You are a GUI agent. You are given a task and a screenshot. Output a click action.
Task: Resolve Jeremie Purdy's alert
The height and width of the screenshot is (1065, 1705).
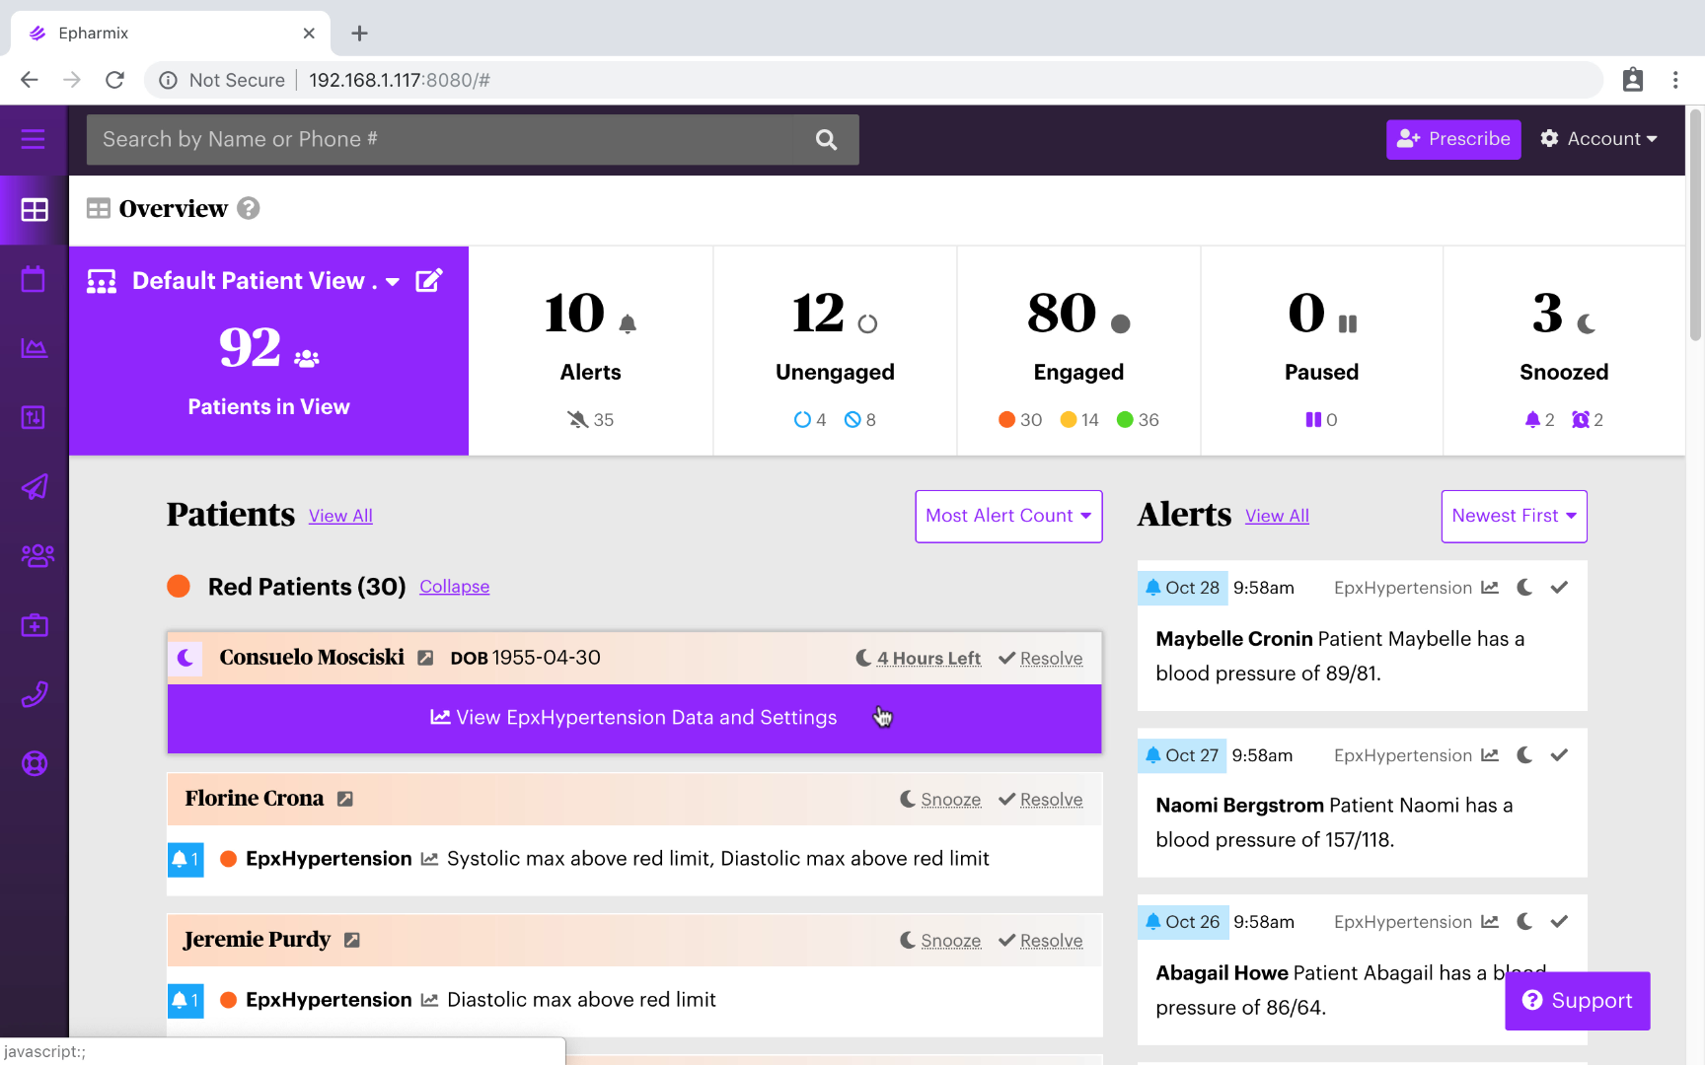coord(1041,940)
